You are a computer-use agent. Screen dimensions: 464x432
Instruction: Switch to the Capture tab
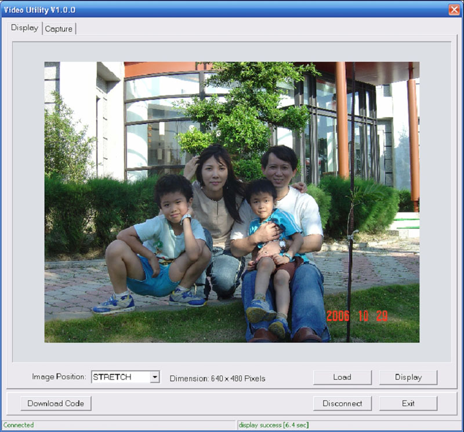(x=59, y=29)
